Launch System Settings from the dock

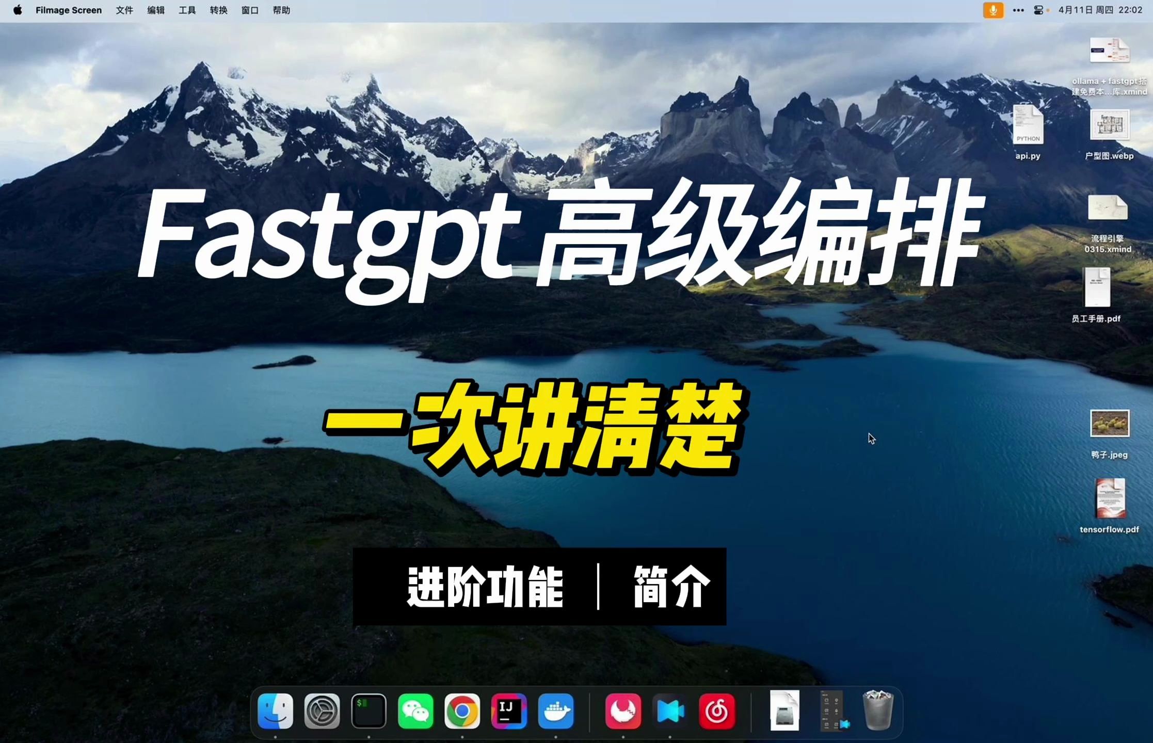click(x=322, y=711)
